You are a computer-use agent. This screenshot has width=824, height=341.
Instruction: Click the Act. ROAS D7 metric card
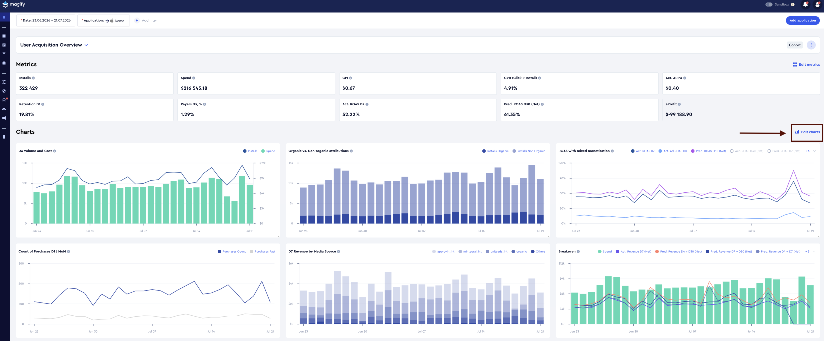click(x=418, y=110)
